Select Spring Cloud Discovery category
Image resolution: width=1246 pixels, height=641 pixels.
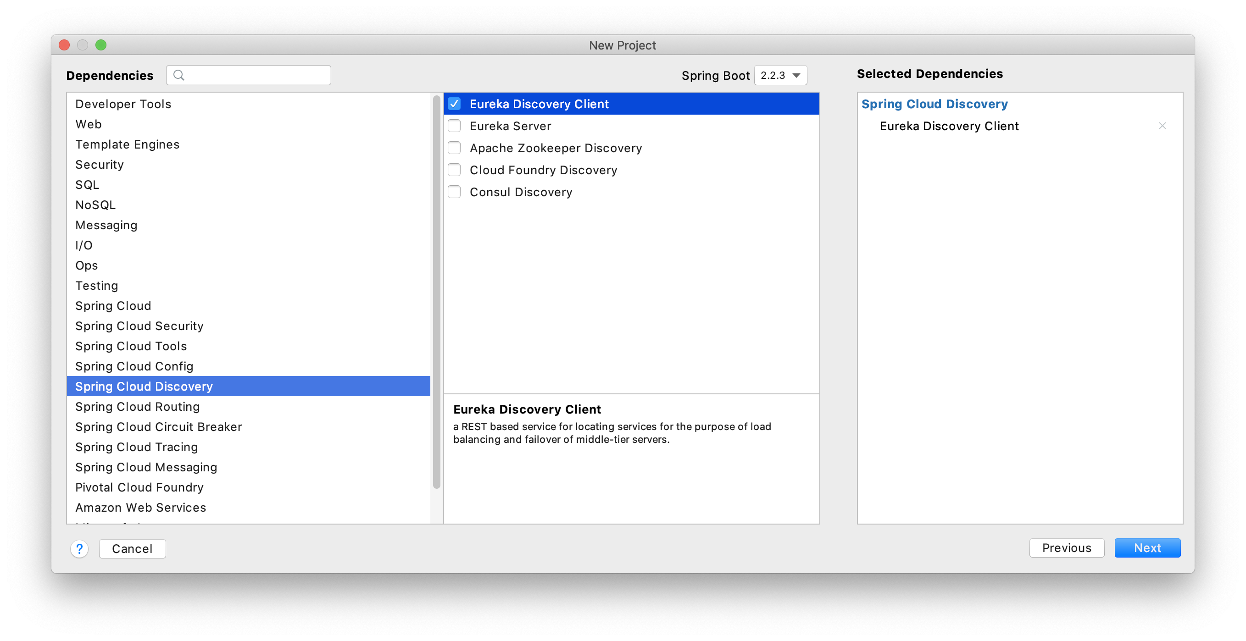[248, 387]
